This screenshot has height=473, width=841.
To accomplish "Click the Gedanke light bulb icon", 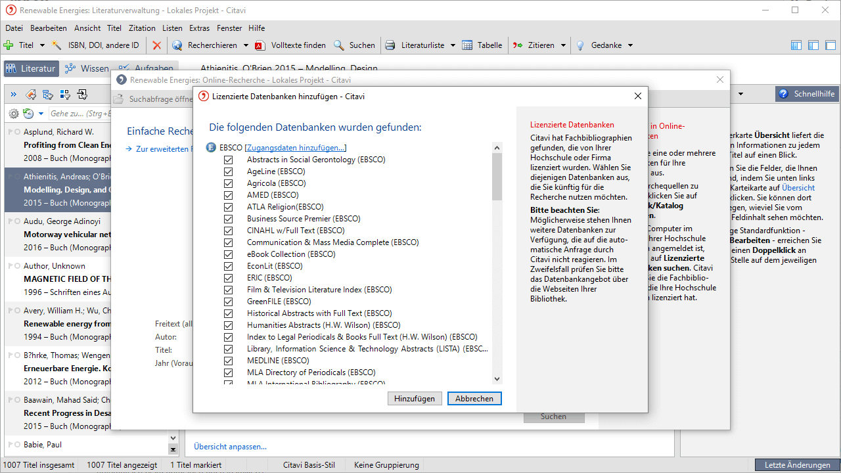I will tap(580, 45).
